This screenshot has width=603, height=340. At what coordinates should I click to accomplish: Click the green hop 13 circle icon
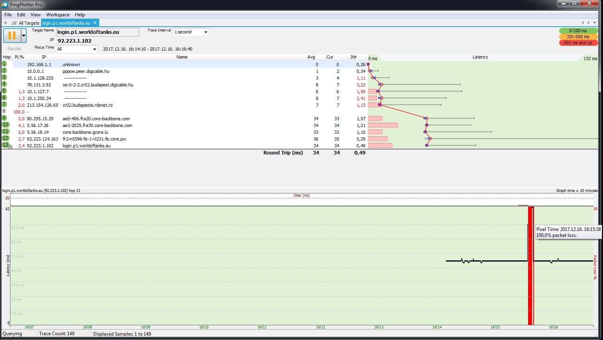pyautogui.click(x=5, y=145)
